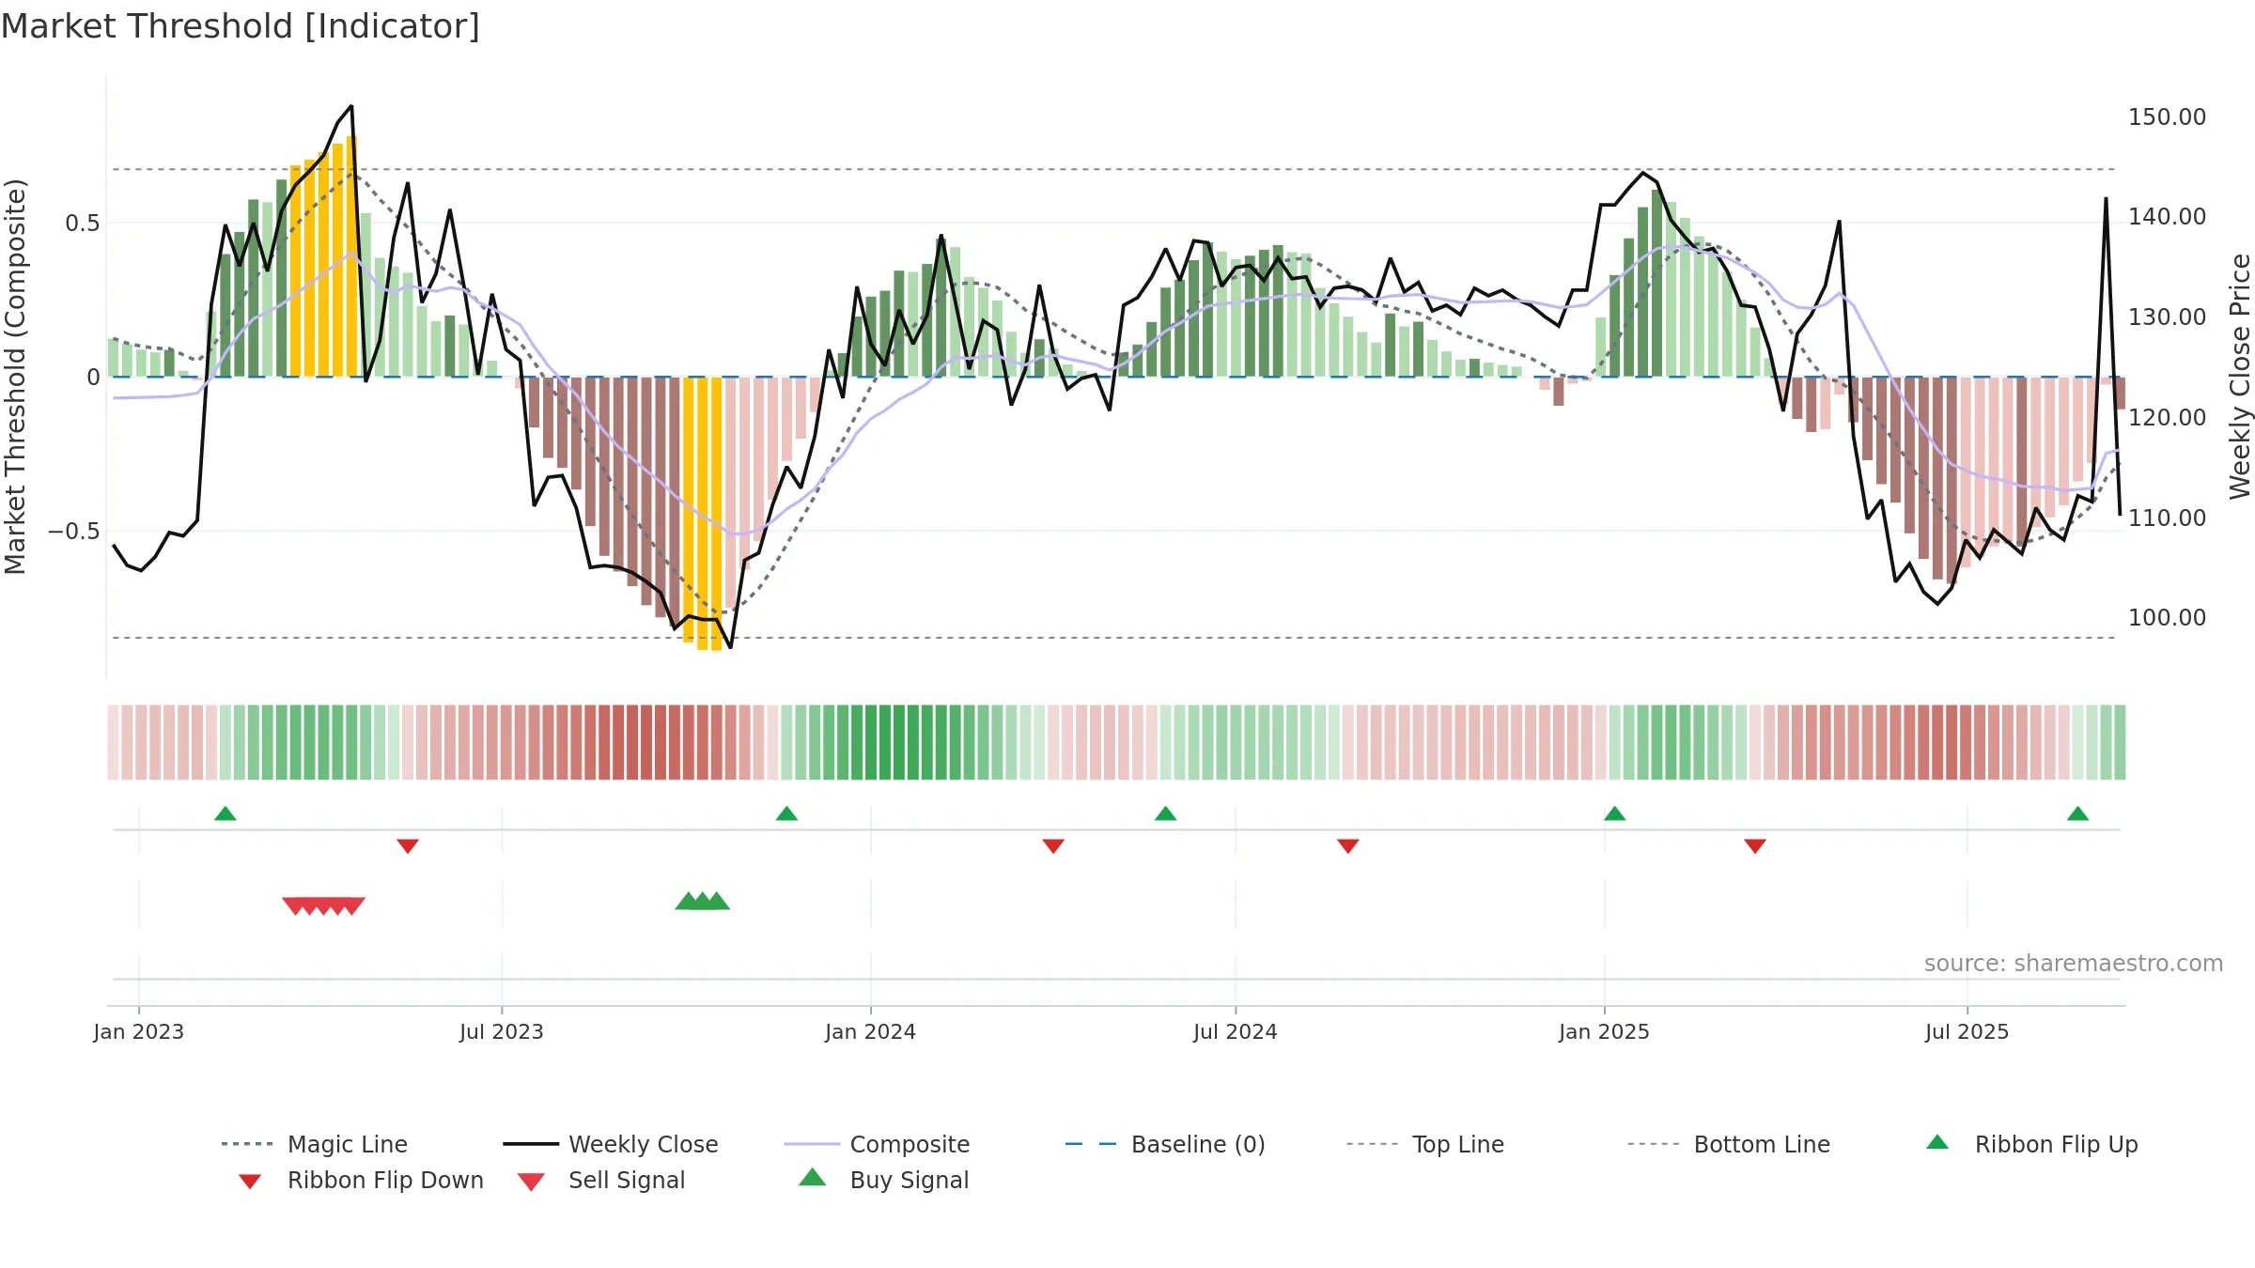The image size is (2255, 1268).
Task: Click the source: sharemaestro.com text
Action: point(2074,964)
